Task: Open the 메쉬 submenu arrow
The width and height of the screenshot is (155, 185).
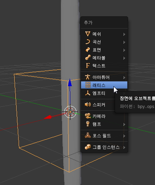Action: click(x=124, y=34)
